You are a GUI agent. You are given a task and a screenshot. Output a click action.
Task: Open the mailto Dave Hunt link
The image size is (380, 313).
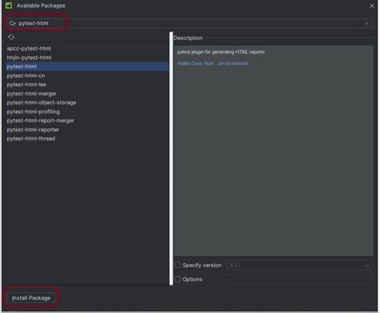click(196, 63)
